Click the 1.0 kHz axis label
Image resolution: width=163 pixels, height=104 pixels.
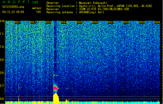coord(2,47)
